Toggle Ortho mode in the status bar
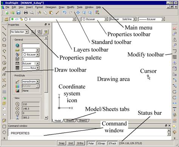Image resolution: width=179 pixels, height=147 pixels. (x=80, y=143)
